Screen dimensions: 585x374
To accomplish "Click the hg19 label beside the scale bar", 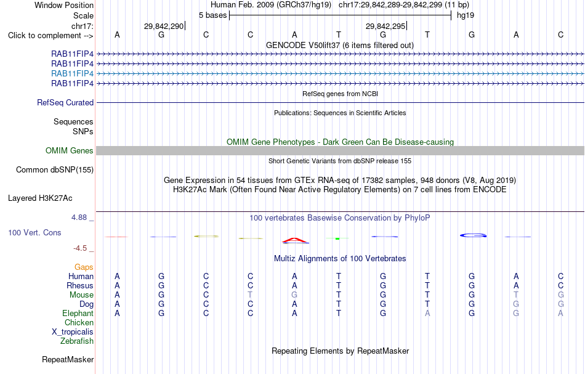I will tap(466, 15).
